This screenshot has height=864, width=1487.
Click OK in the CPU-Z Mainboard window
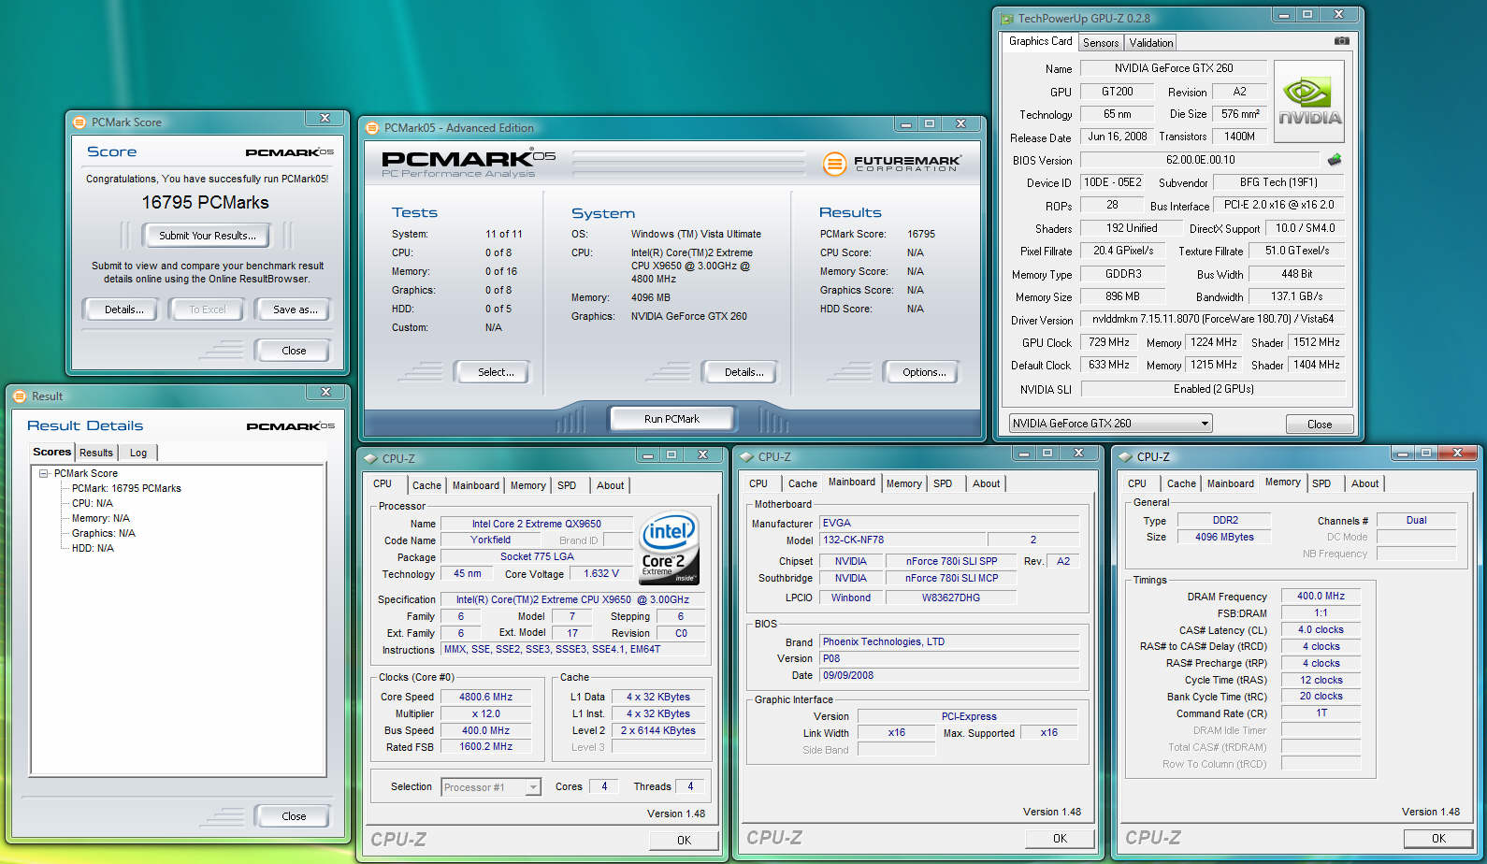coord(1060,839)
